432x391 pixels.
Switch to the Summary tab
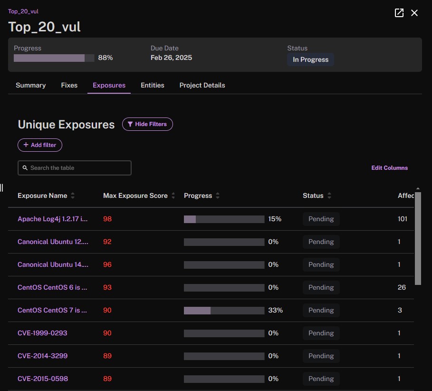tap(30, 85)
